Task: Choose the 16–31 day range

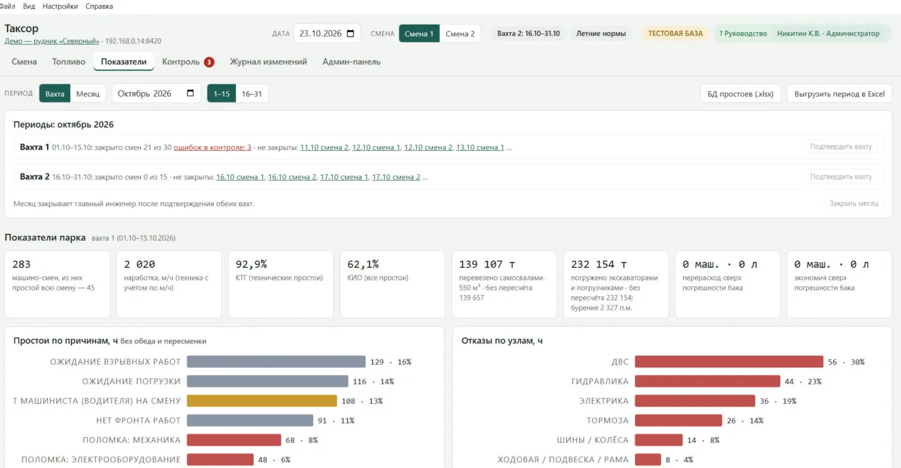Action: pos(252,94)
